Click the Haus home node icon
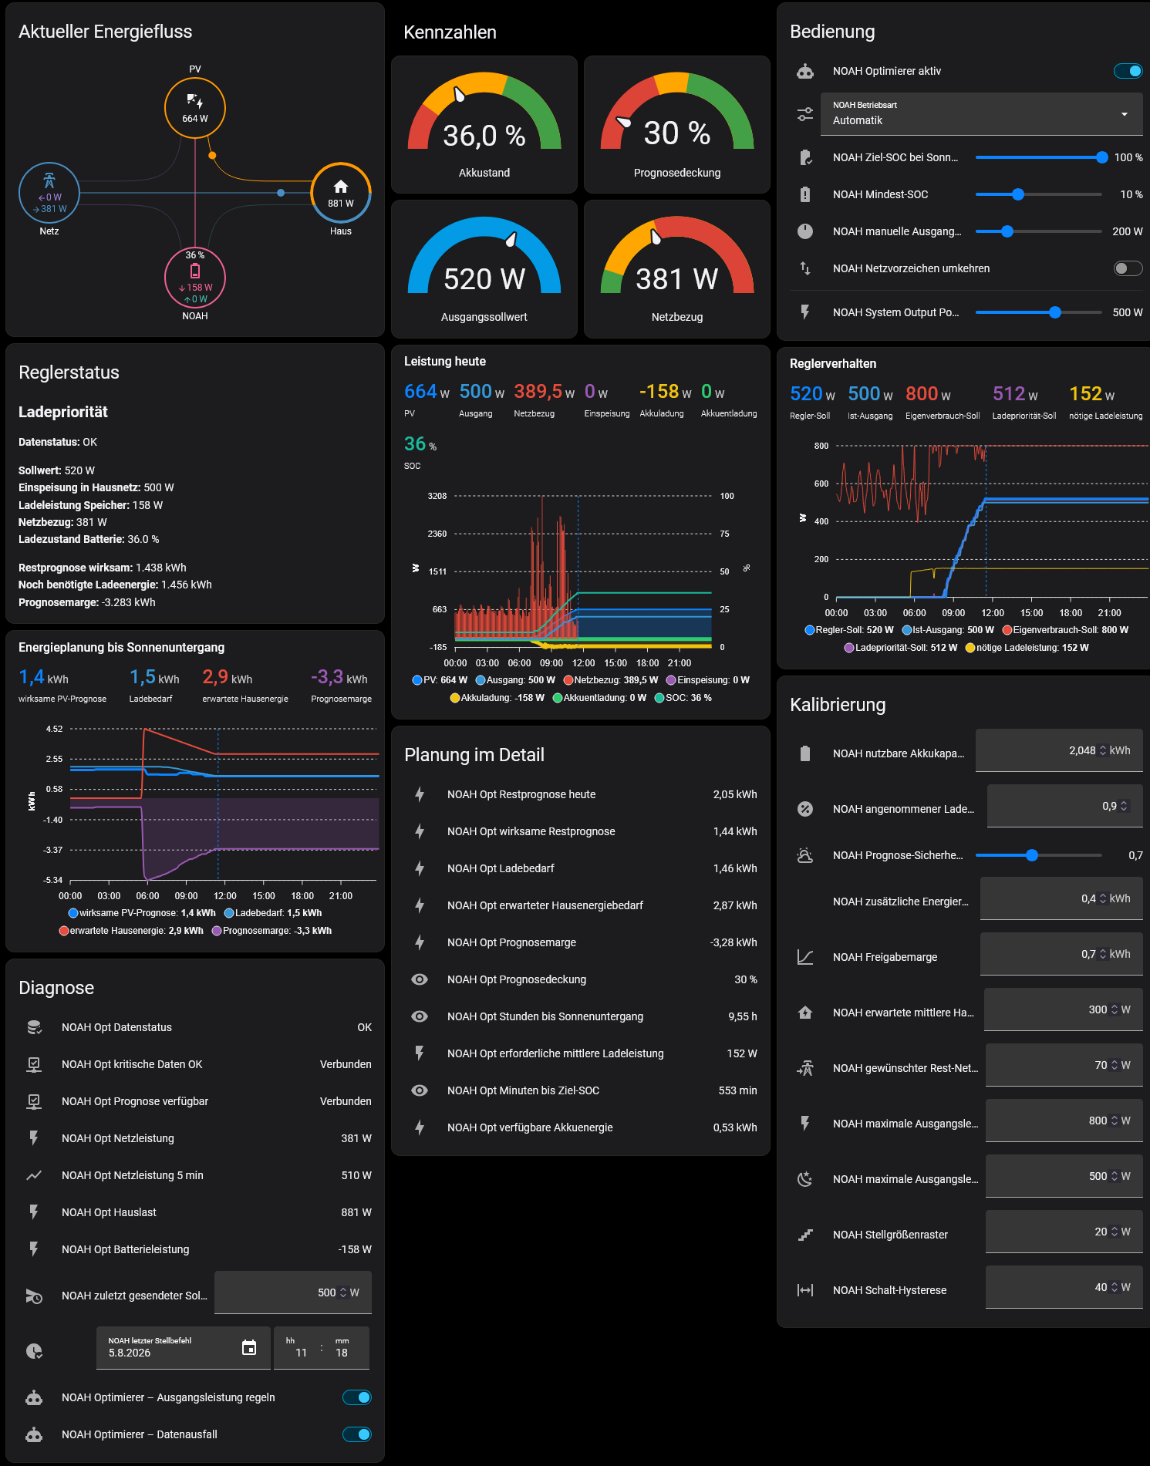The width and height of the screenshot is (1150, 1466). [340, 187]
